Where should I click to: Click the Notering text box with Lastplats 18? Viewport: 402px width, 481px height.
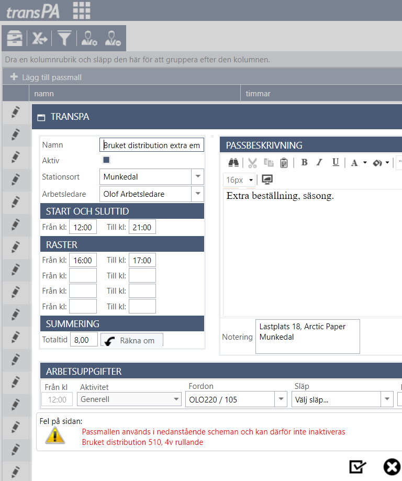click(x=307, y=337)
